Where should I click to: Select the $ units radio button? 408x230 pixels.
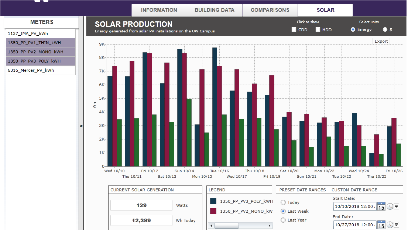[385, 29]
